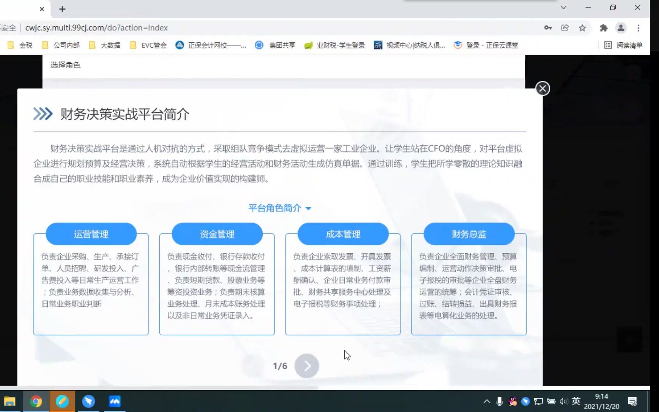
Task: Open the 金税 bookmark folder
Action: coord(20,45)
